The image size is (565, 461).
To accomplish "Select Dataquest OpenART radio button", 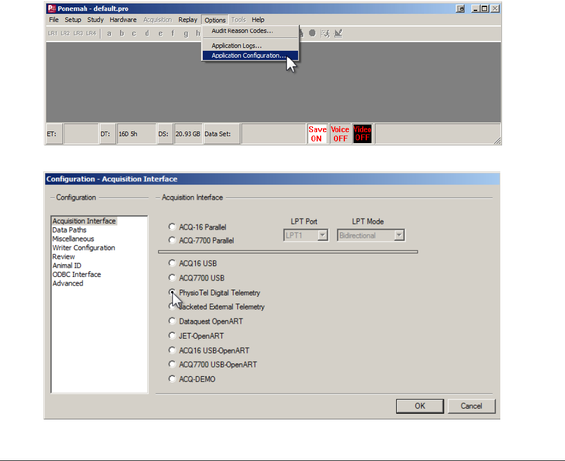I will click(x=172, y=321).
